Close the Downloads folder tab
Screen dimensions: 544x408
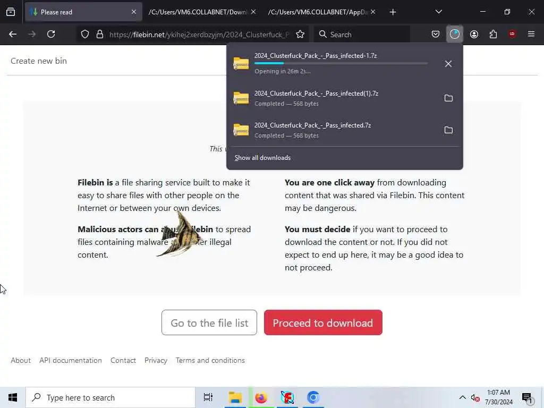[253, 12]
